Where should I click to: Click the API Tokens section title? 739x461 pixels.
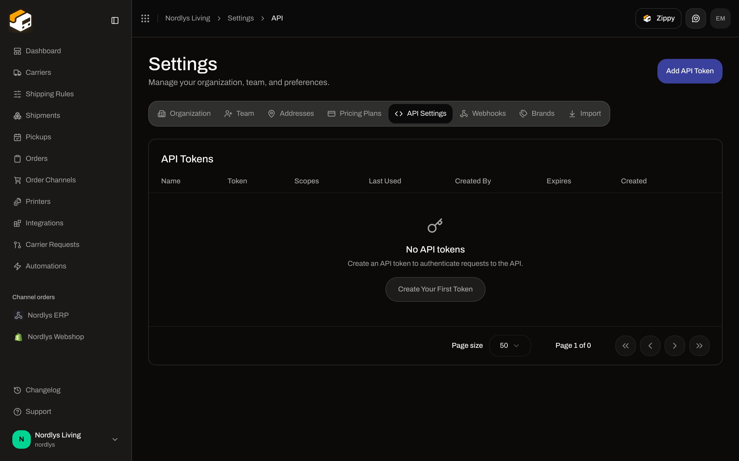187,159
